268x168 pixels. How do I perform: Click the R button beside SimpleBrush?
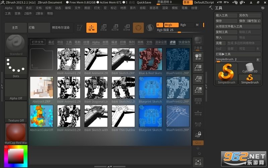pos(258,60)
